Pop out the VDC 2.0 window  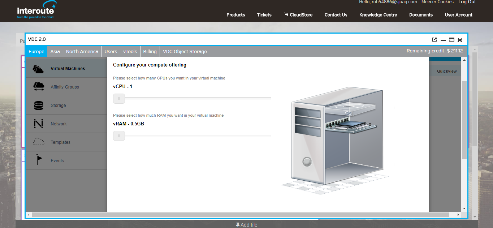tap(434, 40)
